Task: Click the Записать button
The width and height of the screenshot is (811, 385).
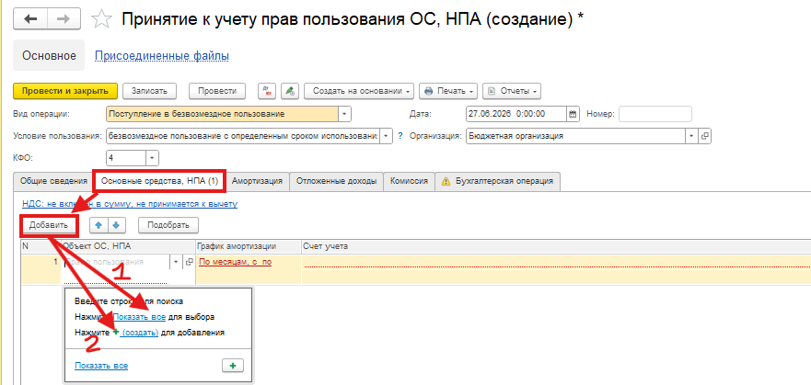Action: pyautogui.click(x=149, y=91)
